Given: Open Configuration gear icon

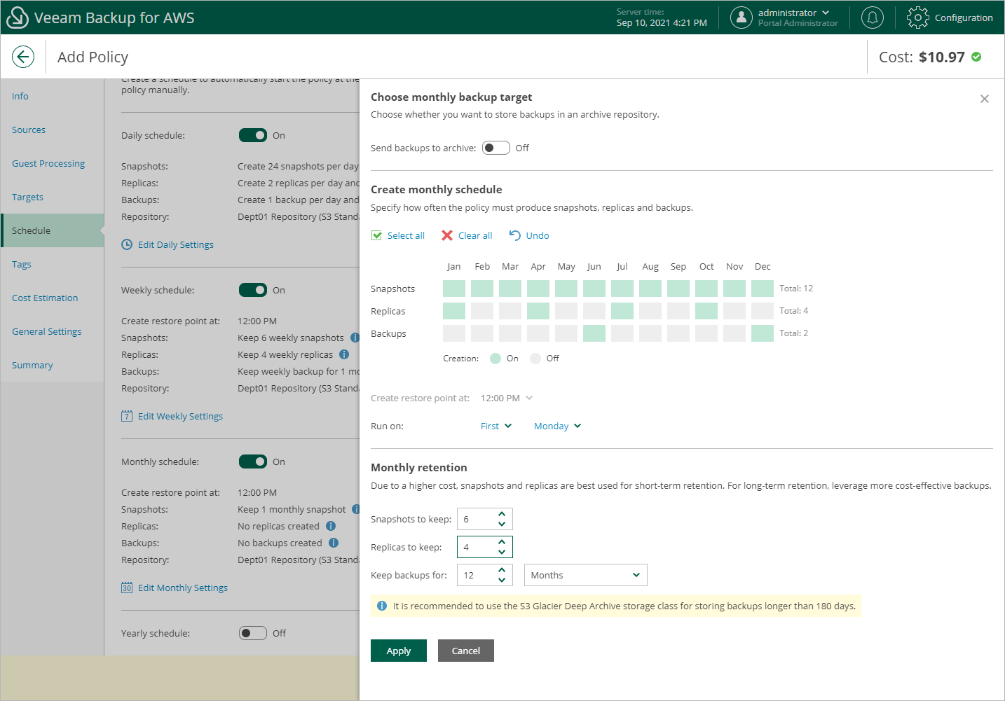Looking at the screenshot, I should click(917, 18).
